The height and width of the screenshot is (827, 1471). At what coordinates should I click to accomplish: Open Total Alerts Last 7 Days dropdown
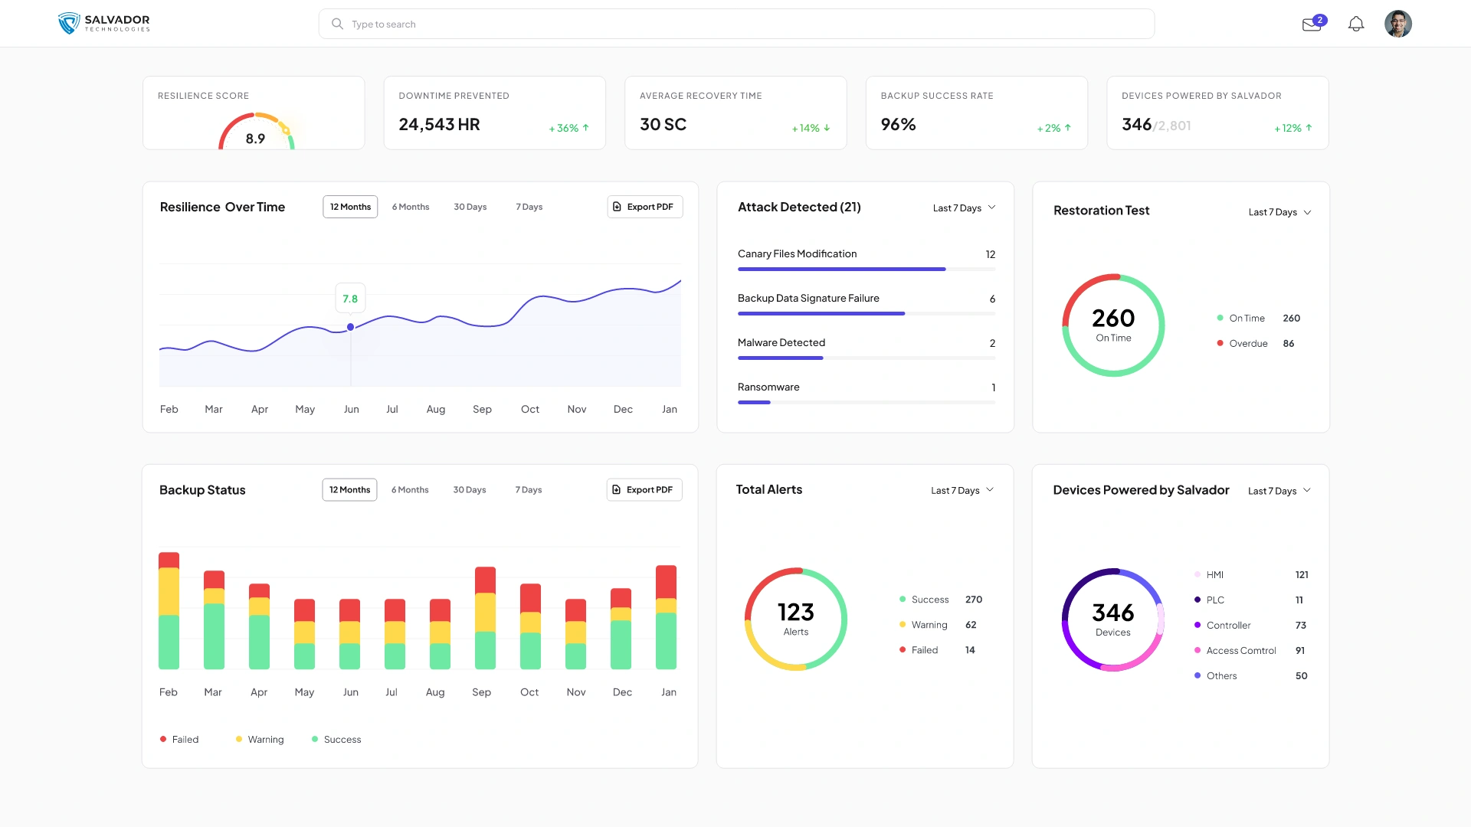(962, 490)
